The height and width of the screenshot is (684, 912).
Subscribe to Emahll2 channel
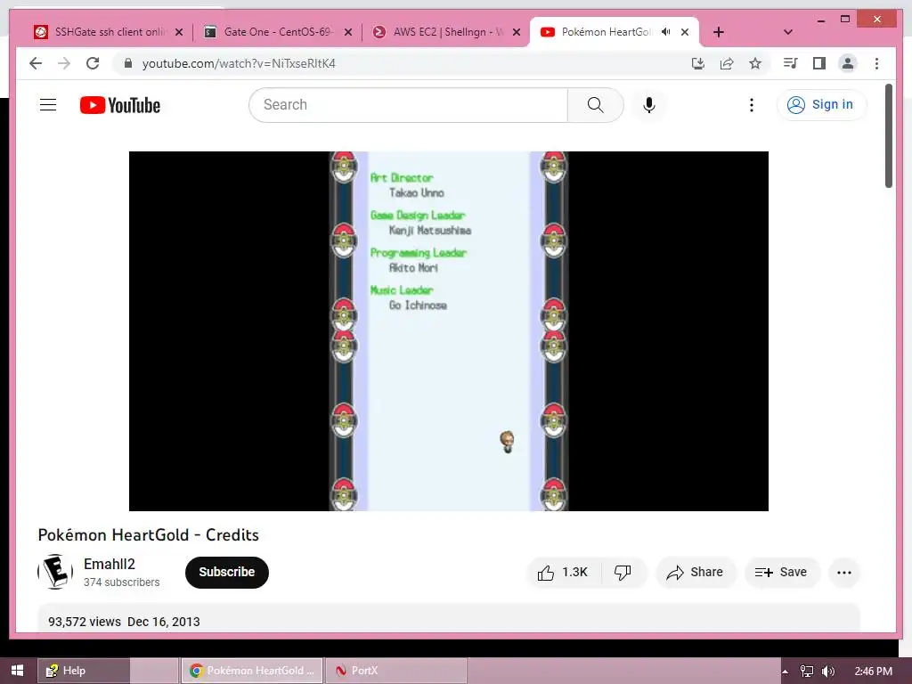pyautogui.click(x=227, y=573)
